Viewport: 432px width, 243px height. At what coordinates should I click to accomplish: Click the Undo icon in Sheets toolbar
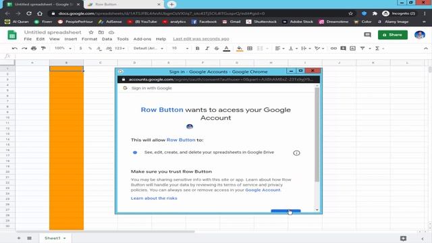[15, 48]
